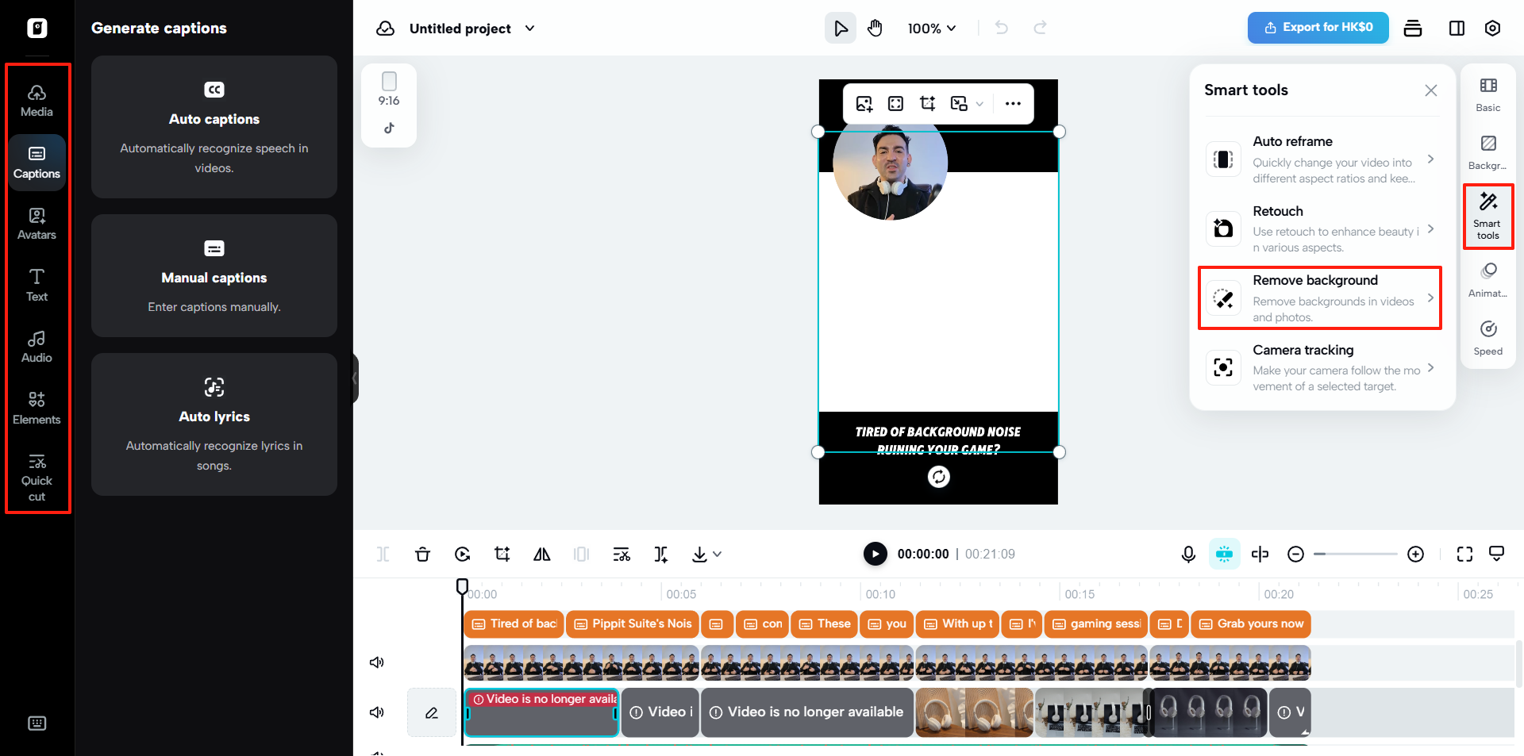
Task: Undo the last action
Action: tap(1002, 29)
